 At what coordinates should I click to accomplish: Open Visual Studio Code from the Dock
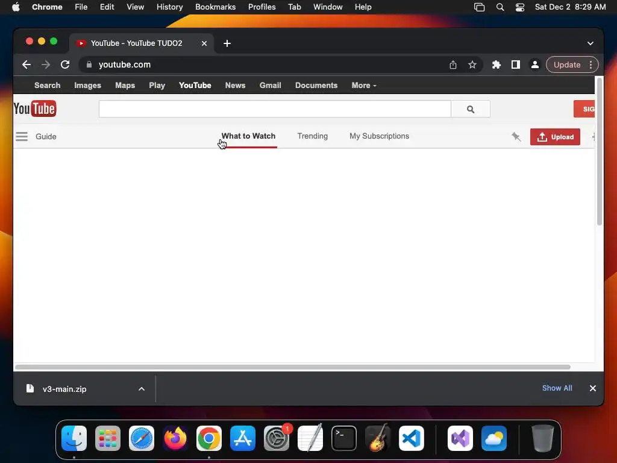(412, 438)
